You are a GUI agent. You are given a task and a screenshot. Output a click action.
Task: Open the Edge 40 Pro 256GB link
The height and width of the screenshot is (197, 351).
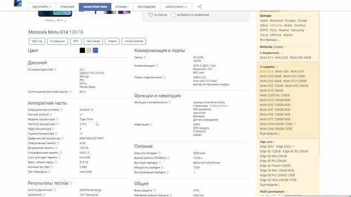[273, 161]
